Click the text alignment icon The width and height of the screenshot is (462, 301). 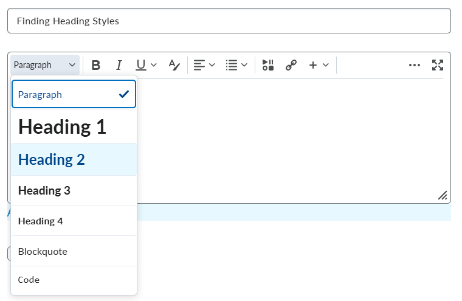[200, 65]
